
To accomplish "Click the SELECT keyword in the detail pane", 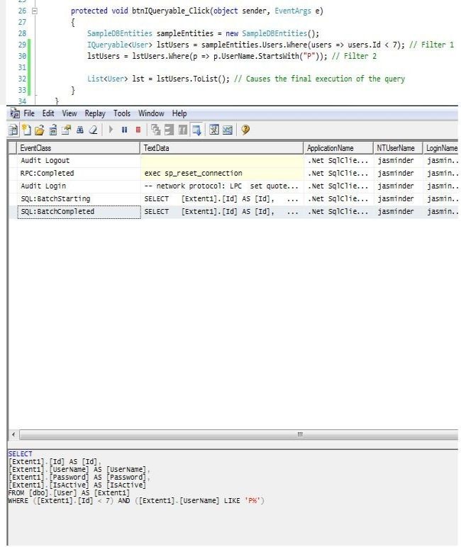I will point(21,454).
